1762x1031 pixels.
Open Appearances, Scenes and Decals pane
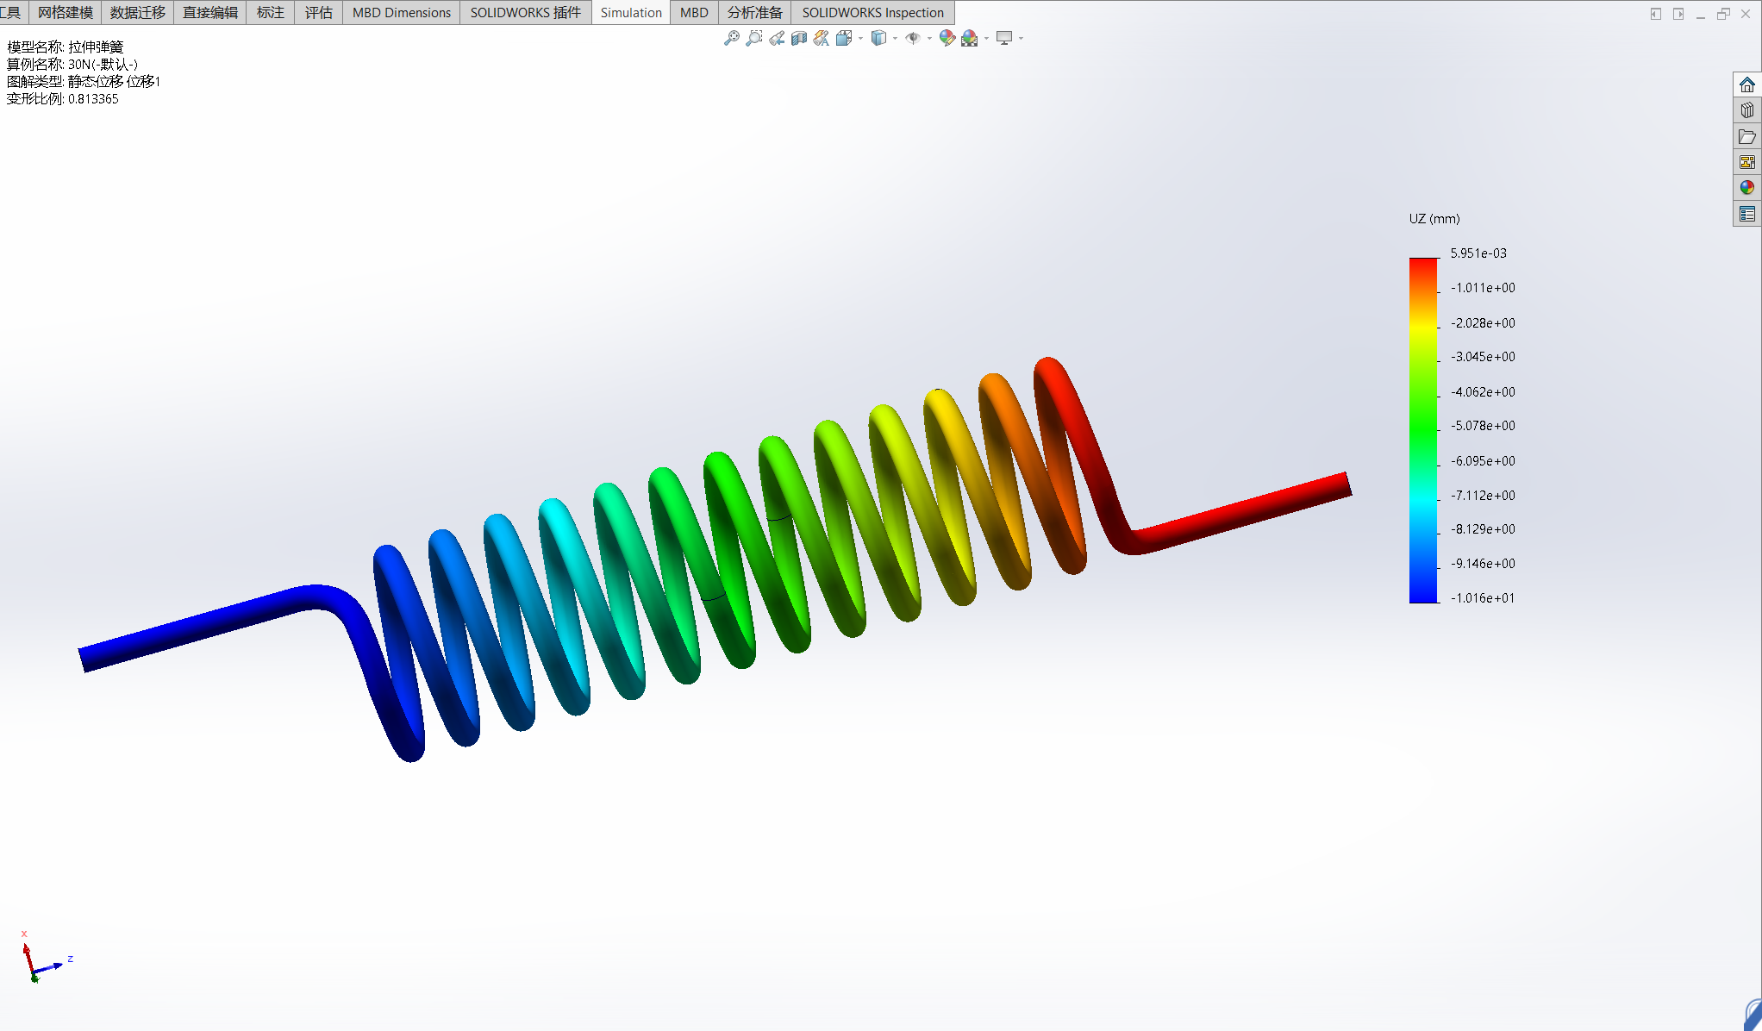[1746, 188]
